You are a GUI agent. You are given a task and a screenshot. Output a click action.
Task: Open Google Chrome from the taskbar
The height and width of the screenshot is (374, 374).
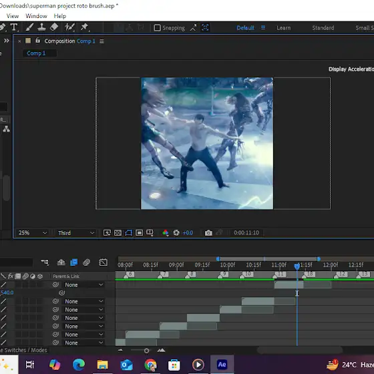click(x=150, y=365)
